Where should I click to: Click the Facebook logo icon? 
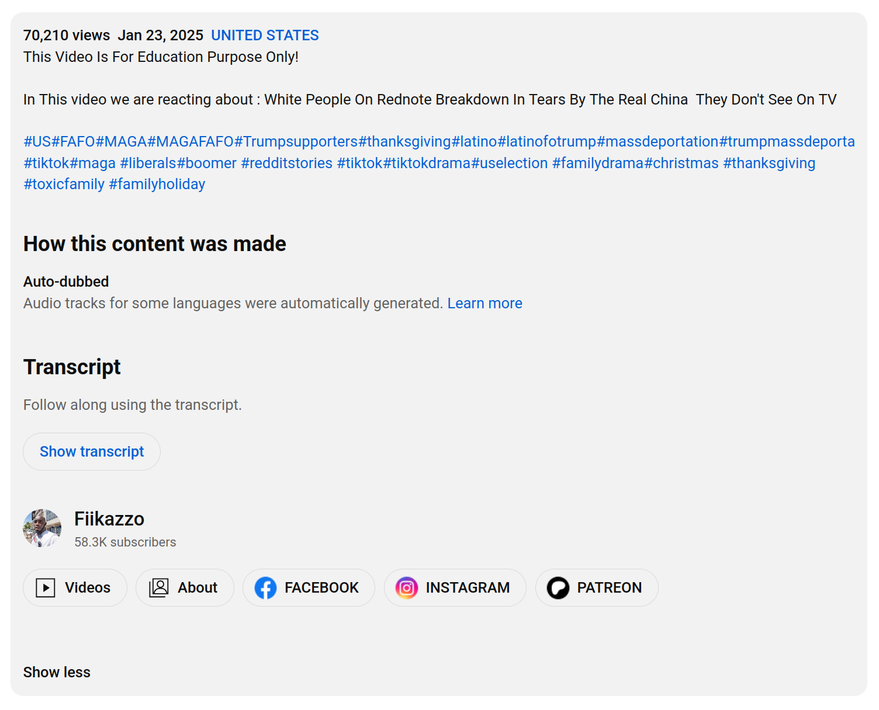tap(265, 588)
